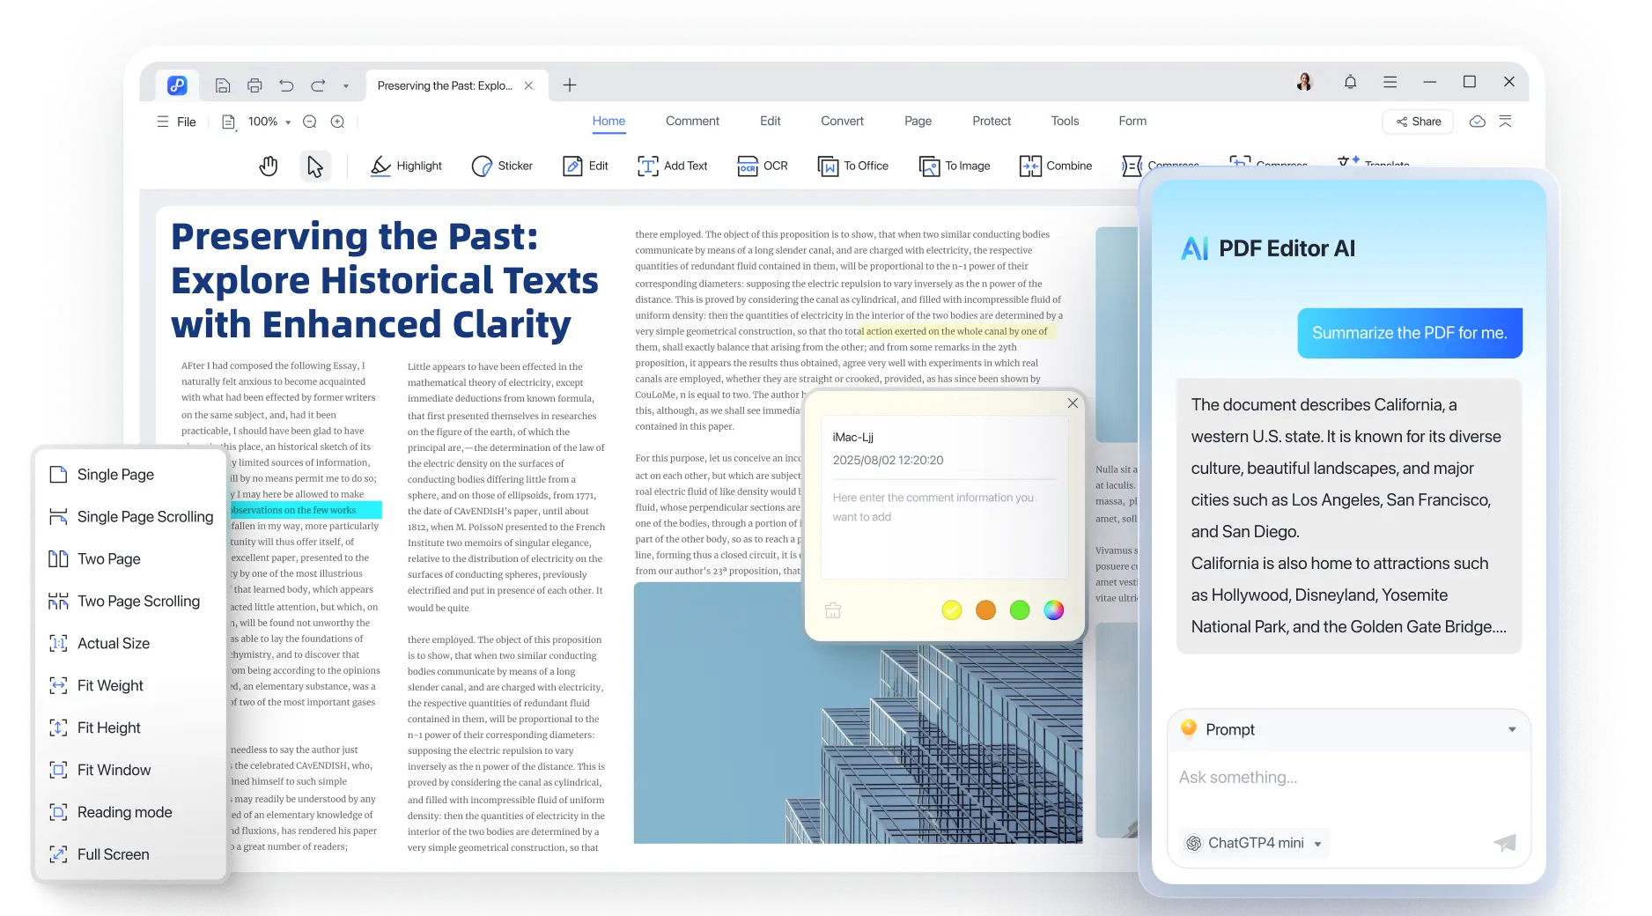Click the cloud upload icon
The height and width of the screenshot is (916, 1652).
click(1478, 122)
